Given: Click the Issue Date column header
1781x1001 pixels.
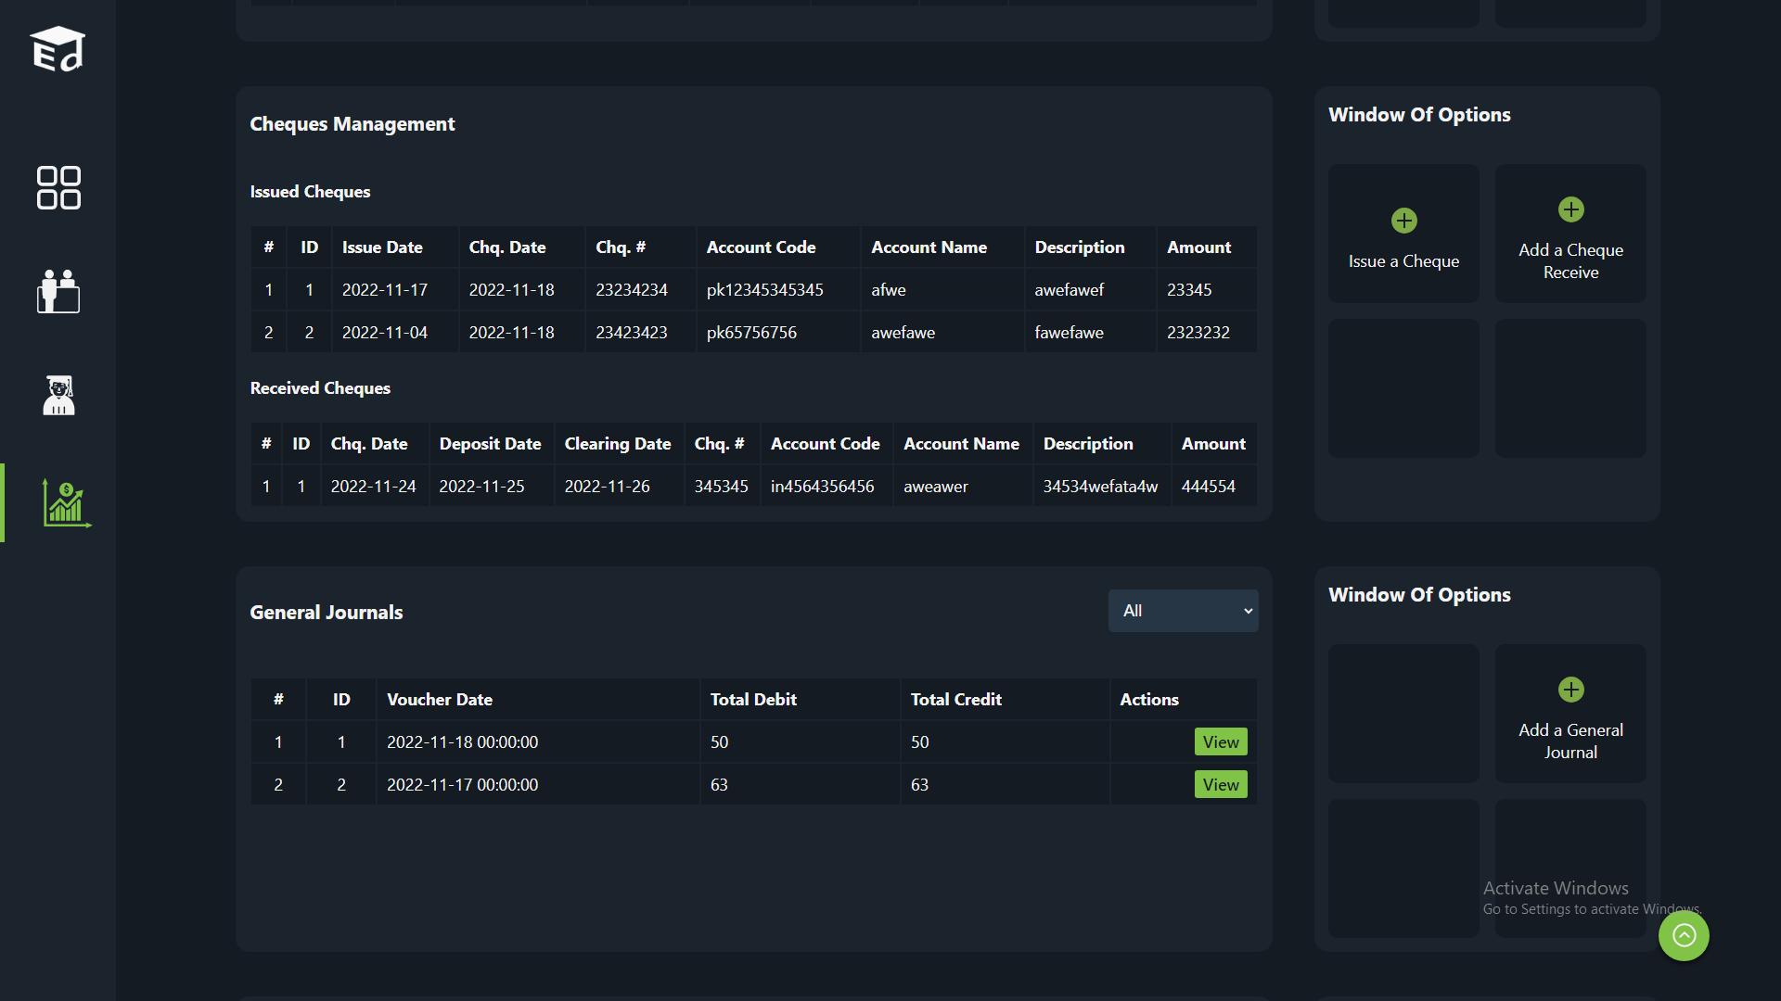Looking at the screenshot, I should click(382, 247).
